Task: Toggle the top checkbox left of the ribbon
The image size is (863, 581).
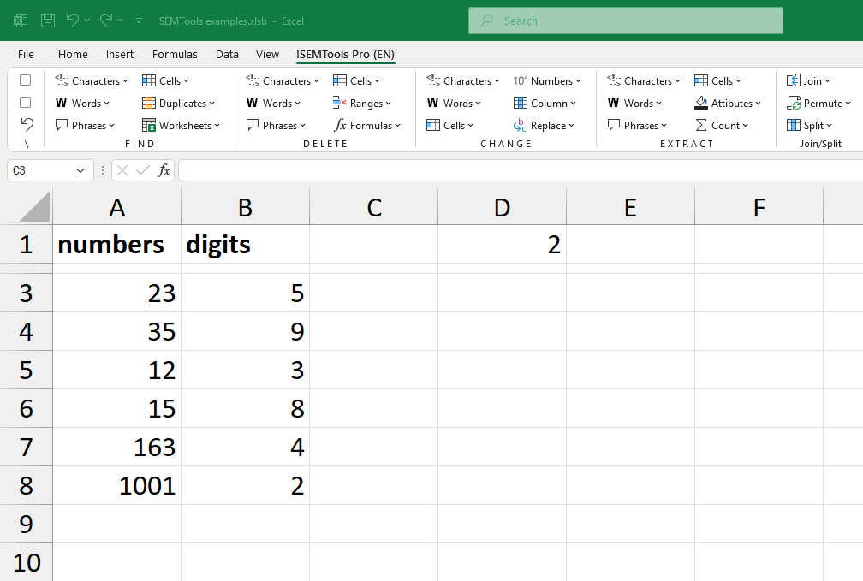Action: pos(25,80)
